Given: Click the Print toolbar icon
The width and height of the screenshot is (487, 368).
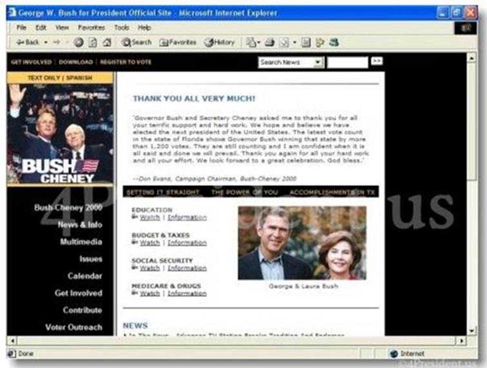Looking at the screenshot, I should click(x=270, y=42).
